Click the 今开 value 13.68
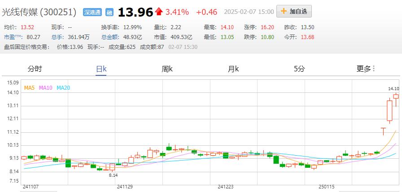Viewport: 402px width, 192px height. (x=307, y=37)
